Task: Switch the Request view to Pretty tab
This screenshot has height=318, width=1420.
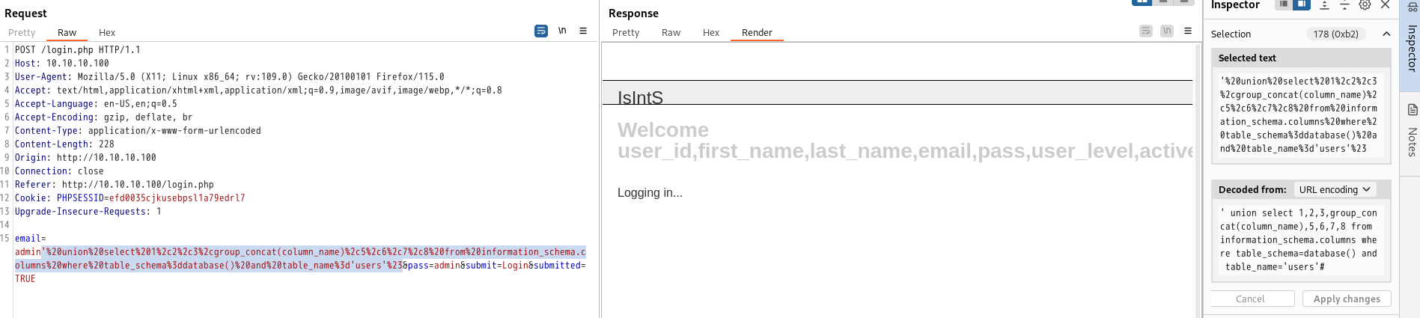Action: tap(22, 33)
